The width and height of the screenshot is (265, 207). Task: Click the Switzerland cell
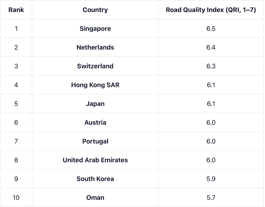click(95, 66)
